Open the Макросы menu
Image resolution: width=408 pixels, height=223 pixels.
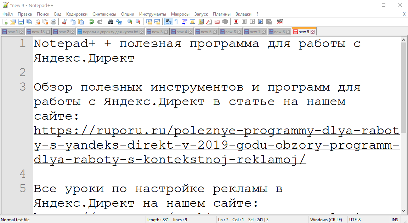point(180,14)
